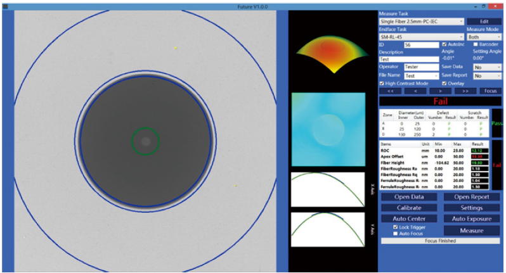The height and width of the screenshot is (273, 506).
Task: Select the cyan 2D height map
Action: (x=328, y=130)
